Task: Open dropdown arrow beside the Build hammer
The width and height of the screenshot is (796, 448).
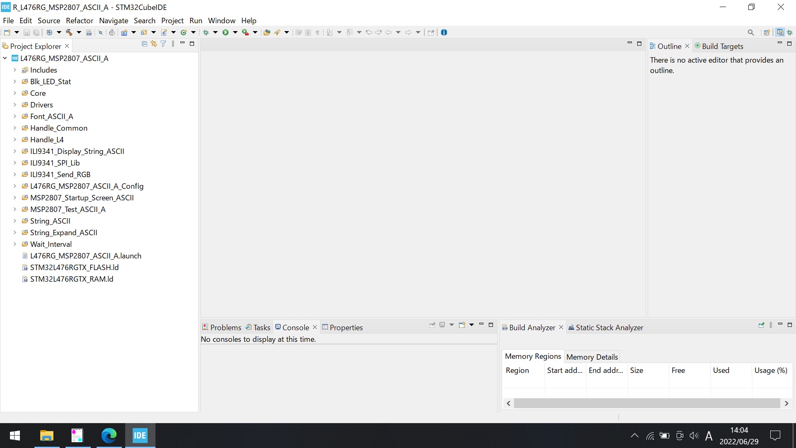Action: (79, 32)
